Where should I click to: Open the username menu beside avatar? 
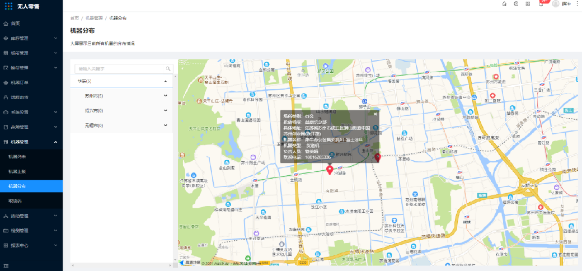pos(566,4)
